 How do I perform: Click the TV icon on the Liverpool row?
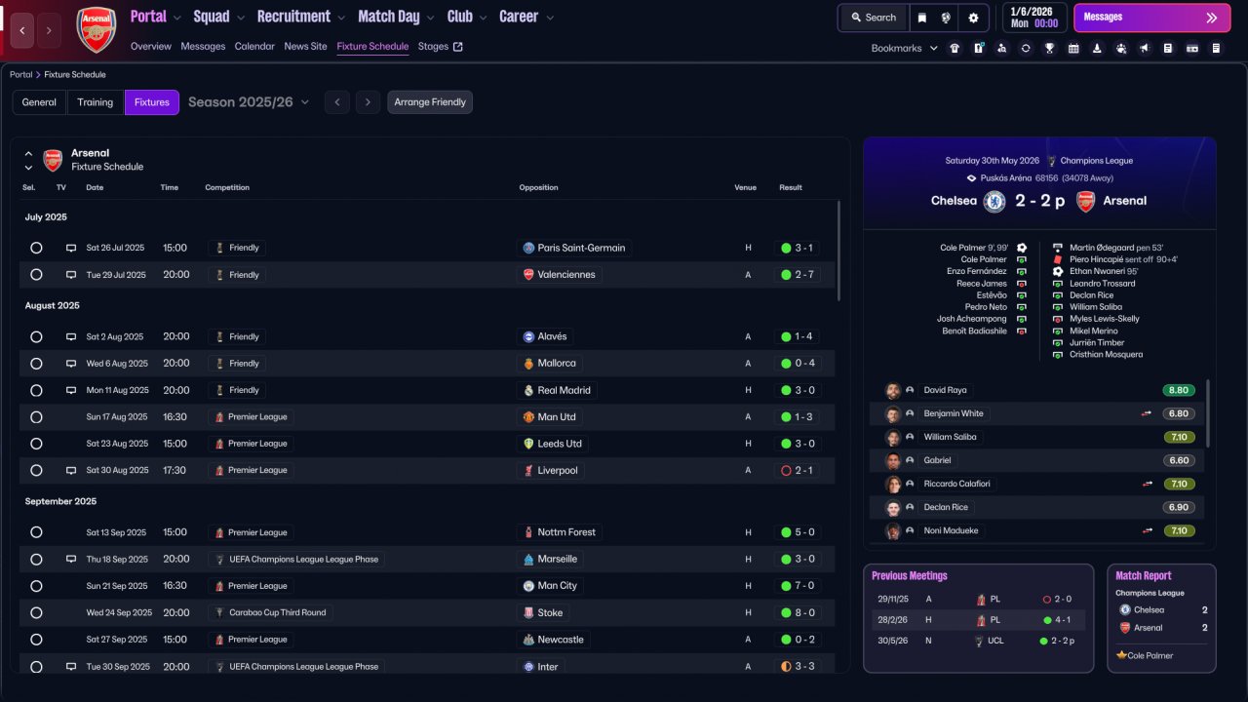coord(70,470)
